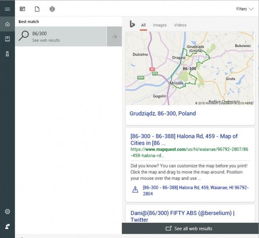This screenshot has height=238, width=259.
Task: Select the All results tab
Action: [x=143, y=25]
